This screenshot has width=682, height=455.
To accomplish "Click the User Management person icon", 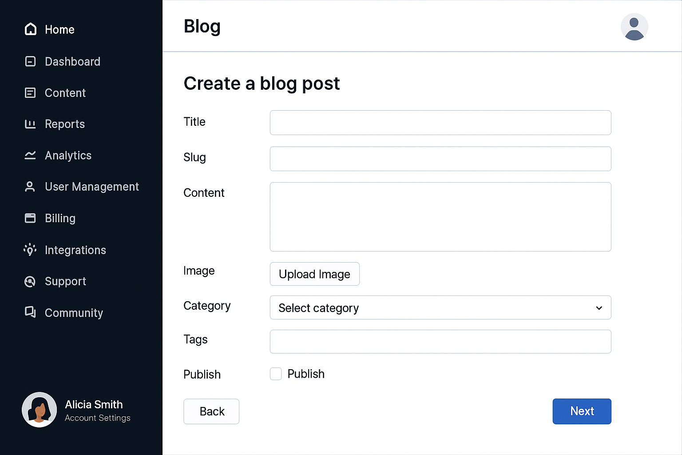I will 30,187.
